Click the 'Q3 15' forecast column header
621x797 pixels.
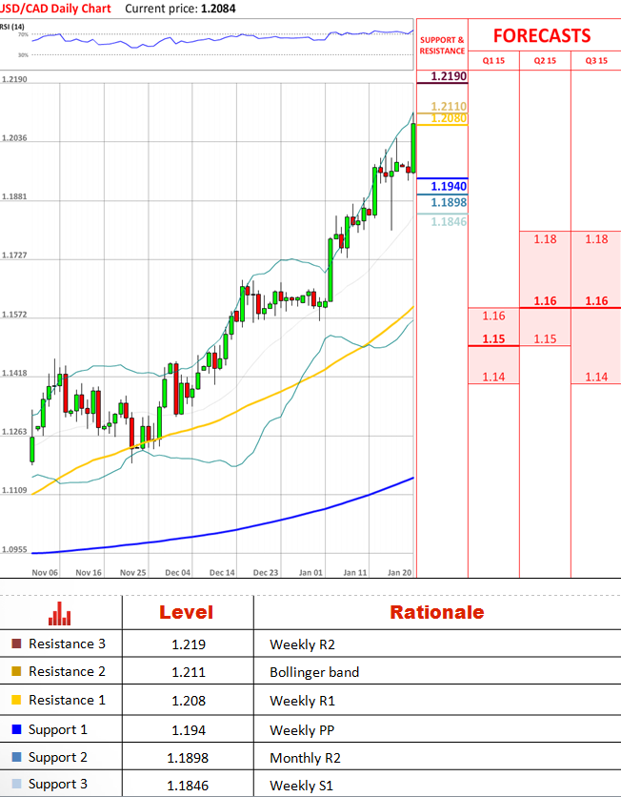point(596,60)
